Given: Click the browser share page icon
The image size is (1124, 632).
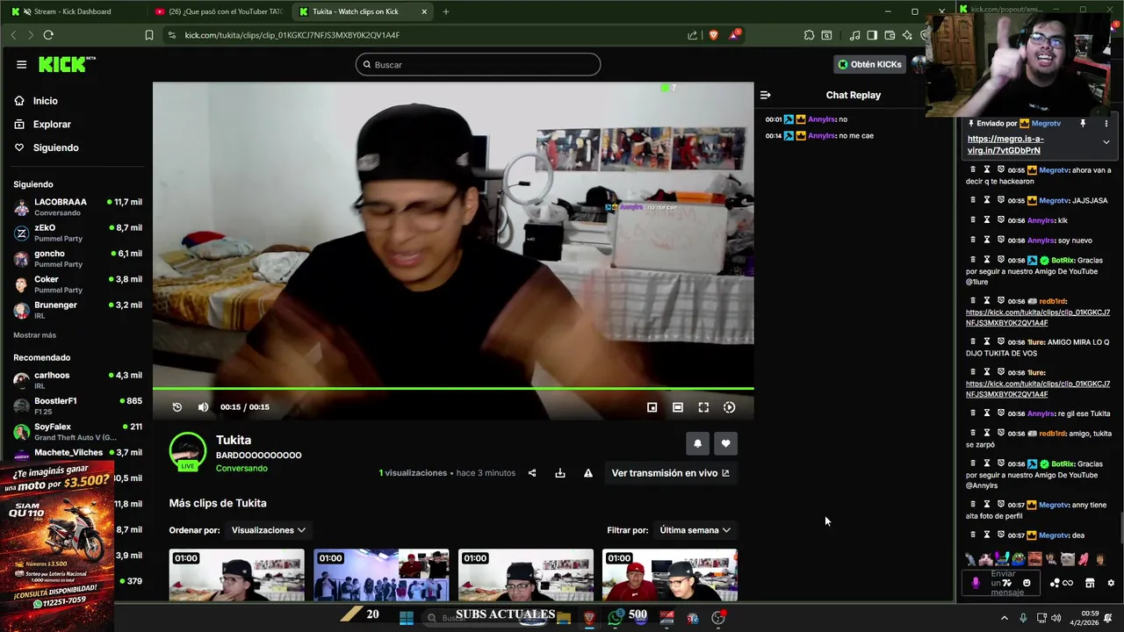Looking at the screenshot, I should tap(692, 35).
